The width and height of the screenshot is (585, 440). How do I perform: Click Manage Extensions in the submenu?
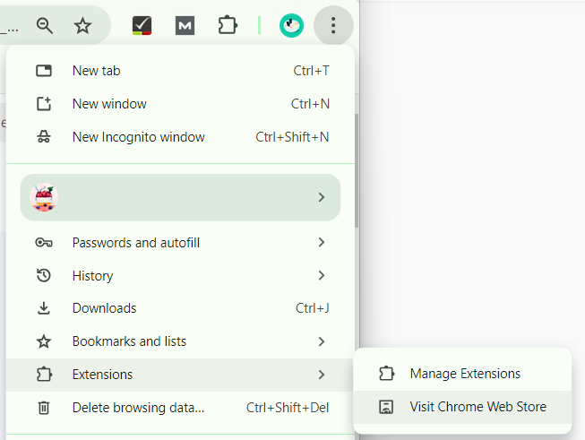click(465, 374)
